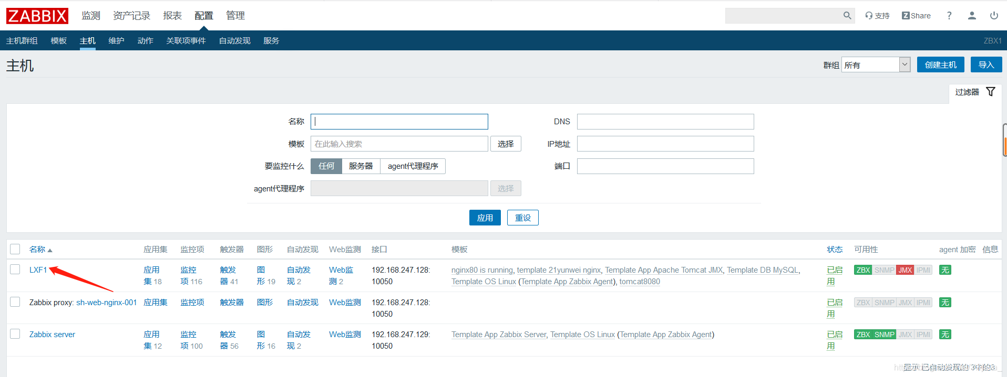Image resolution: width=1007 pixels, height=377 pixels.
Task: Go to the 维护 submenu
Action: (117, 41)
